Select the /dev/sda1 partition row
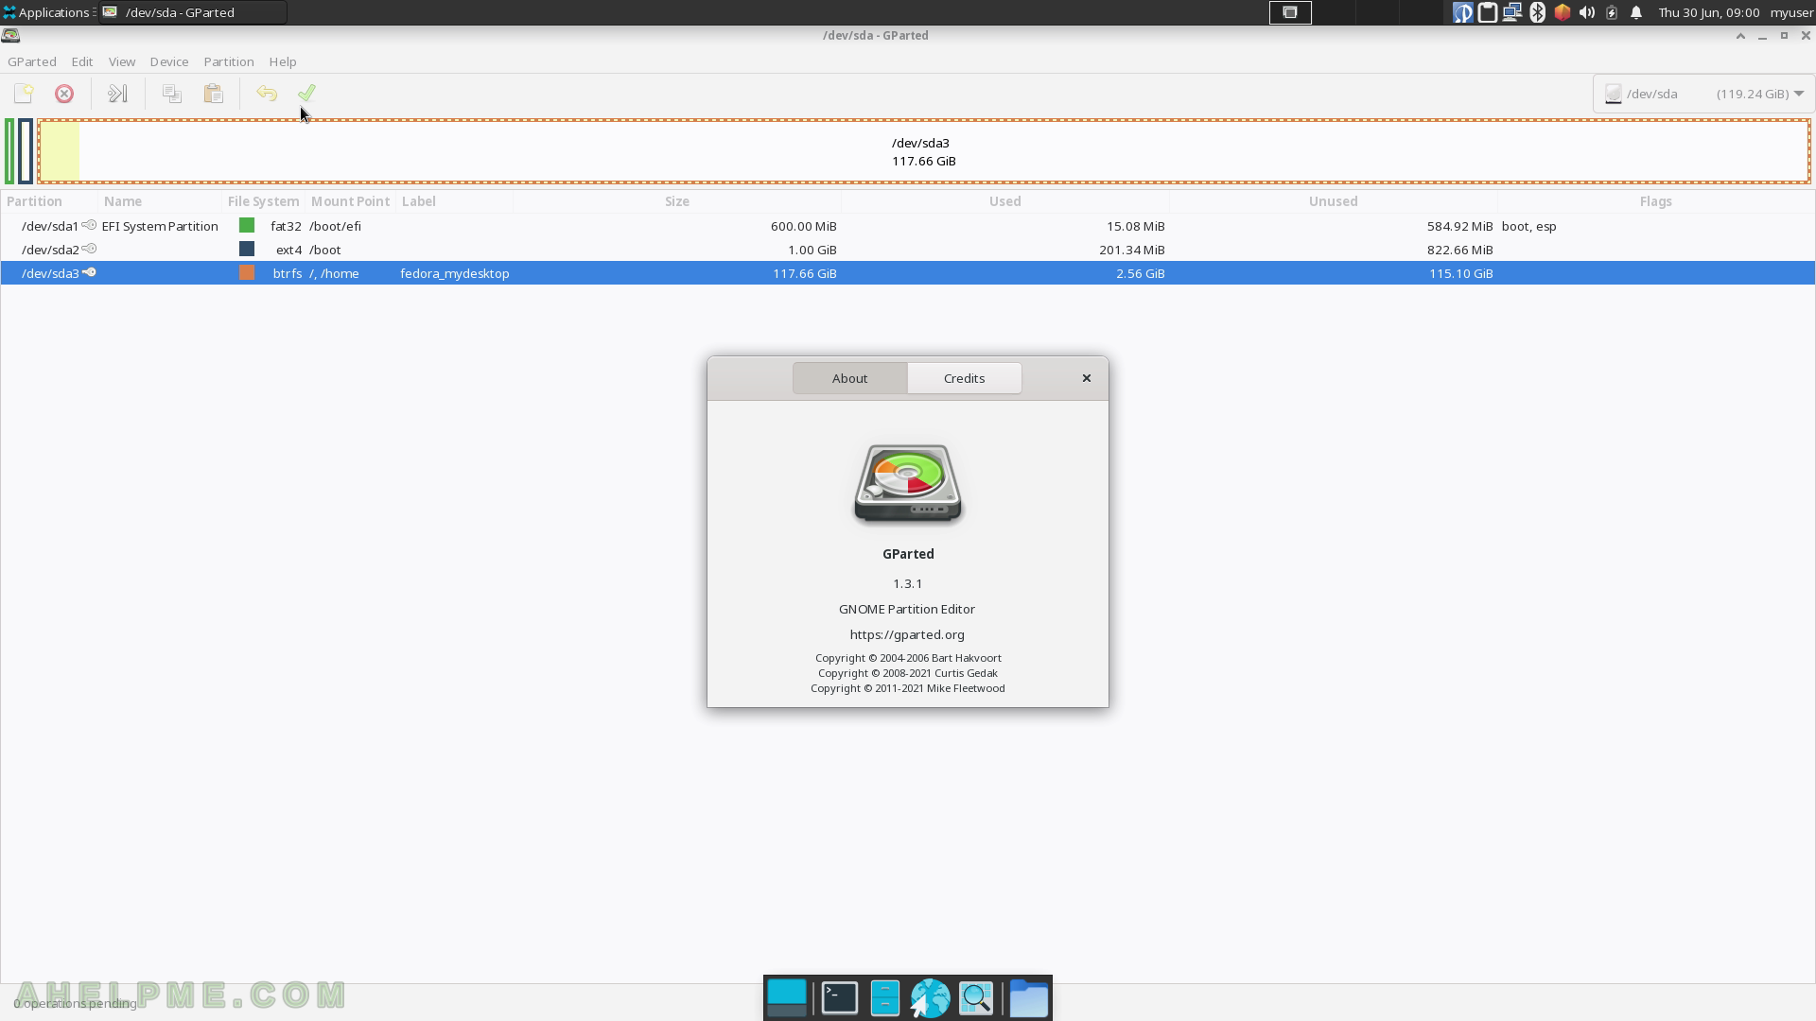This screenshot has width=1816, height=1021. pyautogui.click(x=908, y=226)
